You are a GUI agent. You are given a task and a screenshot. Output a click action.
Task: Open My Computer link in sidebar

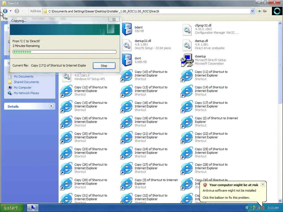(x=23, y=88)
